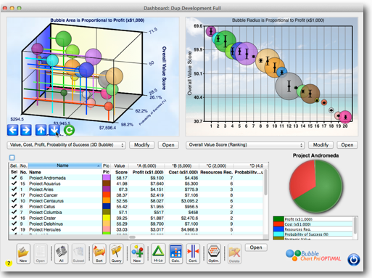
Task: Open the Calc. calculator icon
Action: pyautogui.click(x=175, y=253)
